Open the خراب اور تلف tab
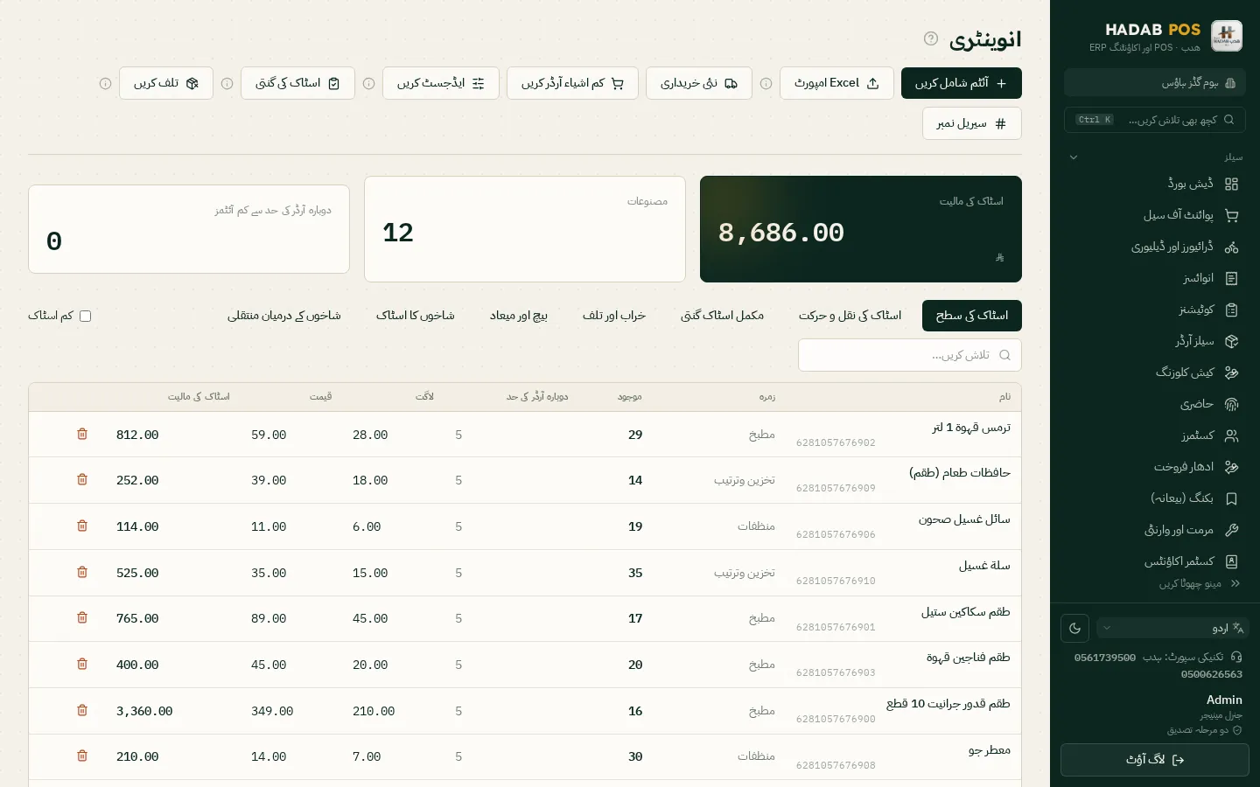1260x787 pixels. [614, 316]
